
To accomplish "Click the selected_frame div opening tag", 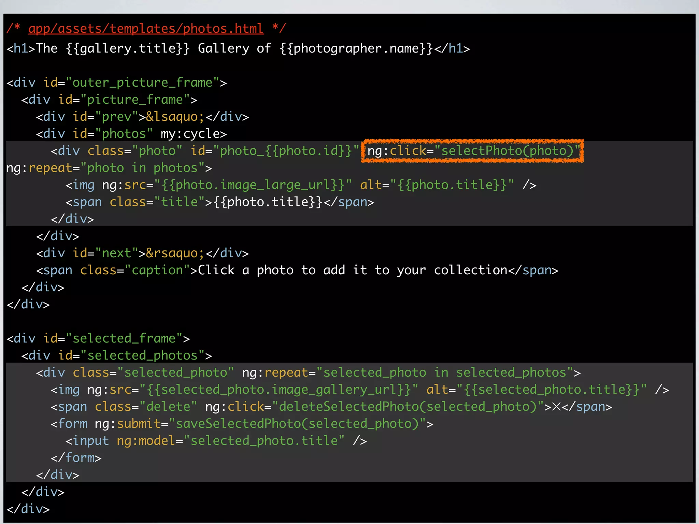I will (98, 338).
